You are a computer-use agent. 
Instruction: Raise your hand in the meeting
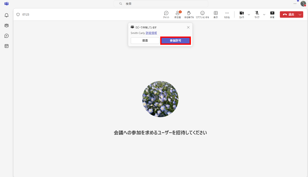click(x=189, y=14)
